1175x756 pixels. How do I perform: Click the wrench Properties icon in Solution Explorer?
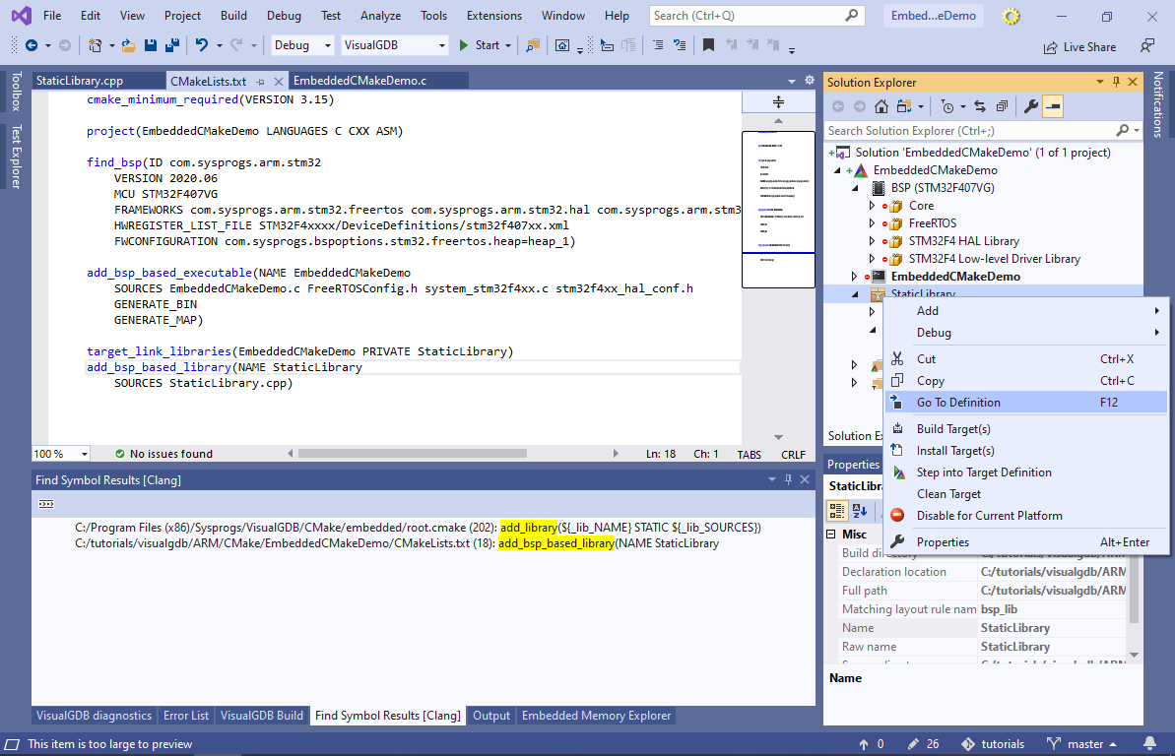(x=1031, y=106)
